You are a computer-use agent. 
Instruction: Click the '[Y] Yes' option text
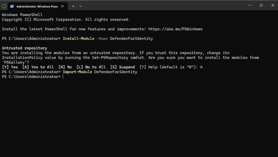click(10, 67)
